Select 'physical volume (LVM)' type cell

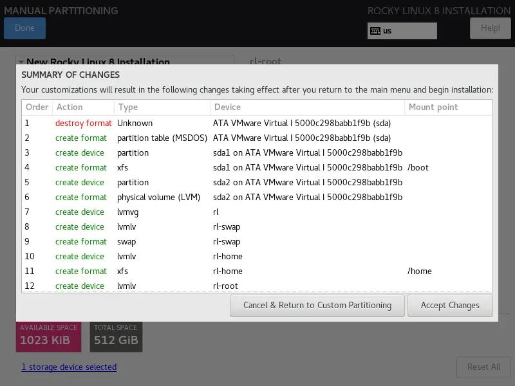(158, 198)
